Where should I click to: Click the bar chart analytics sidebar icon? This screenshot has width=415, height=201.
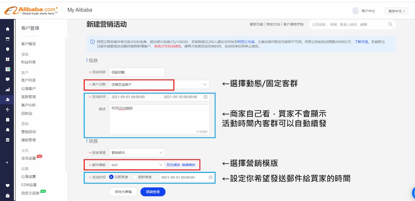point(7,89)
